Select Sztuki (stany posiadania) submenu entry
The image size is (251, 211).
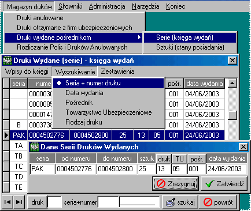(x=190, y=47)
